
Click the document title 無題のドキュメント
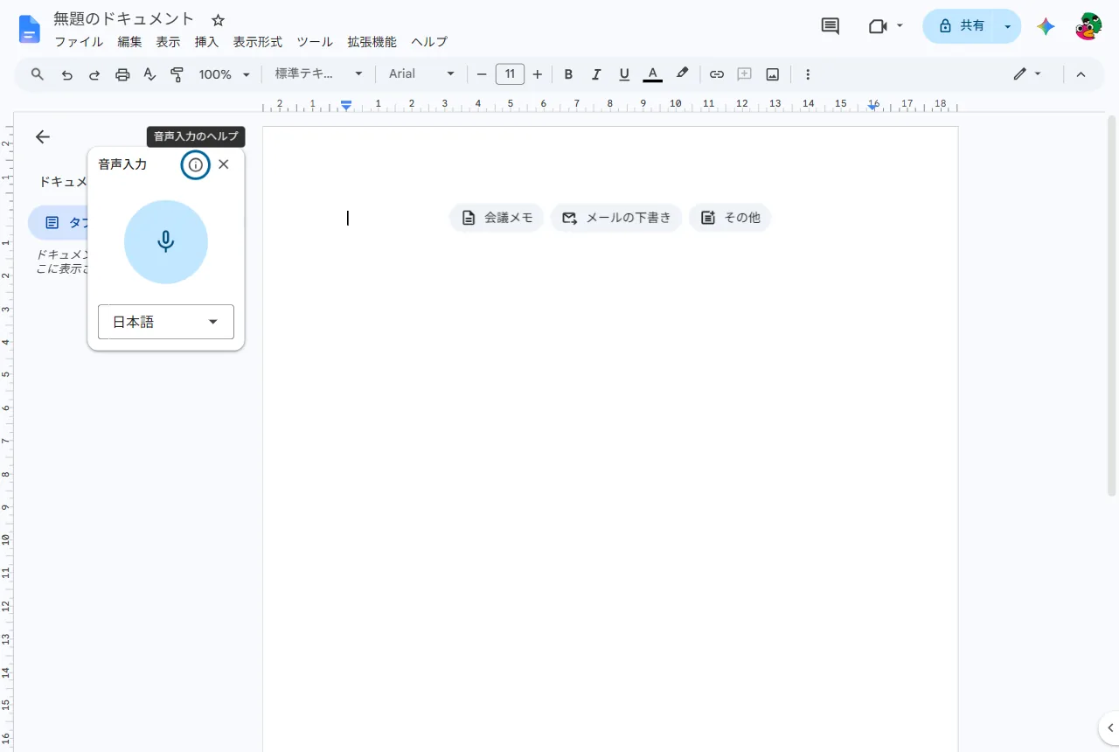[x=124, y=19]
